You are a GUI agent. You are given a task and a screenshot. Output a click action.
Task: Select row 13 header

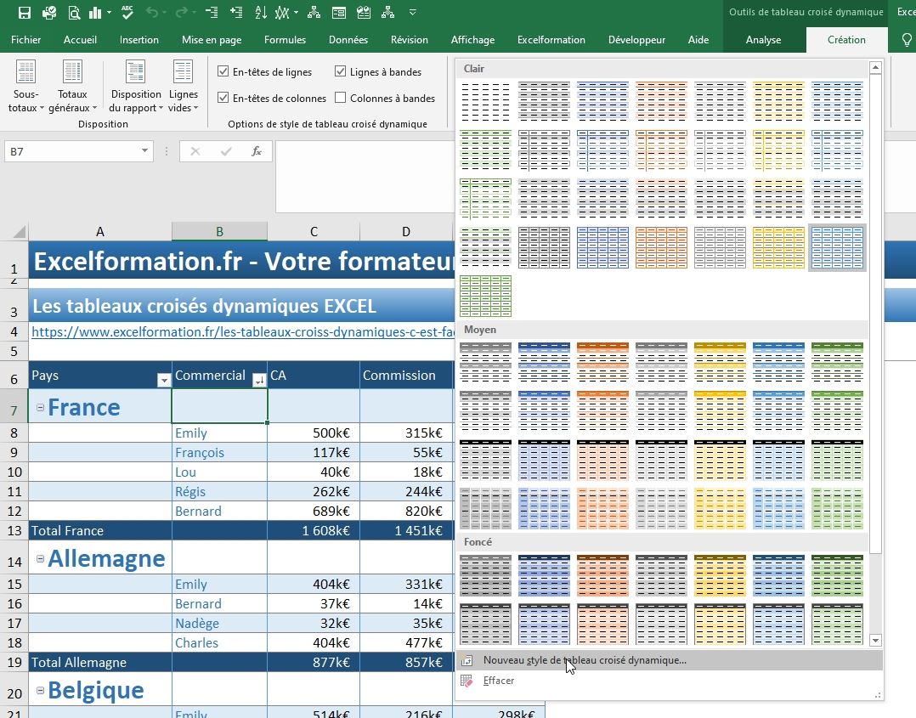tap(14, 530)
